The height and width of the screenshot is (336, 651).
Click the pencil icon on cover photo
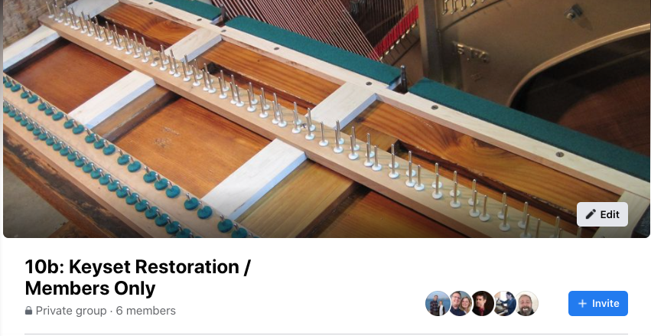point(591,214)
